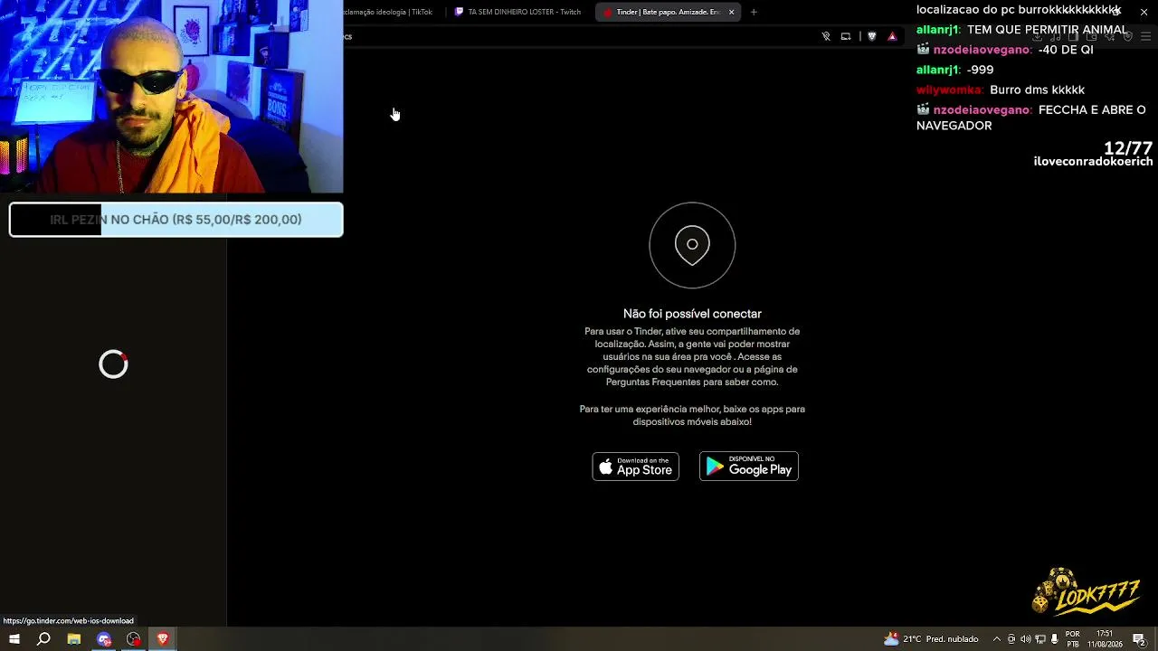
Task: Close the Tinder browser tab
Action: [731, 12]
